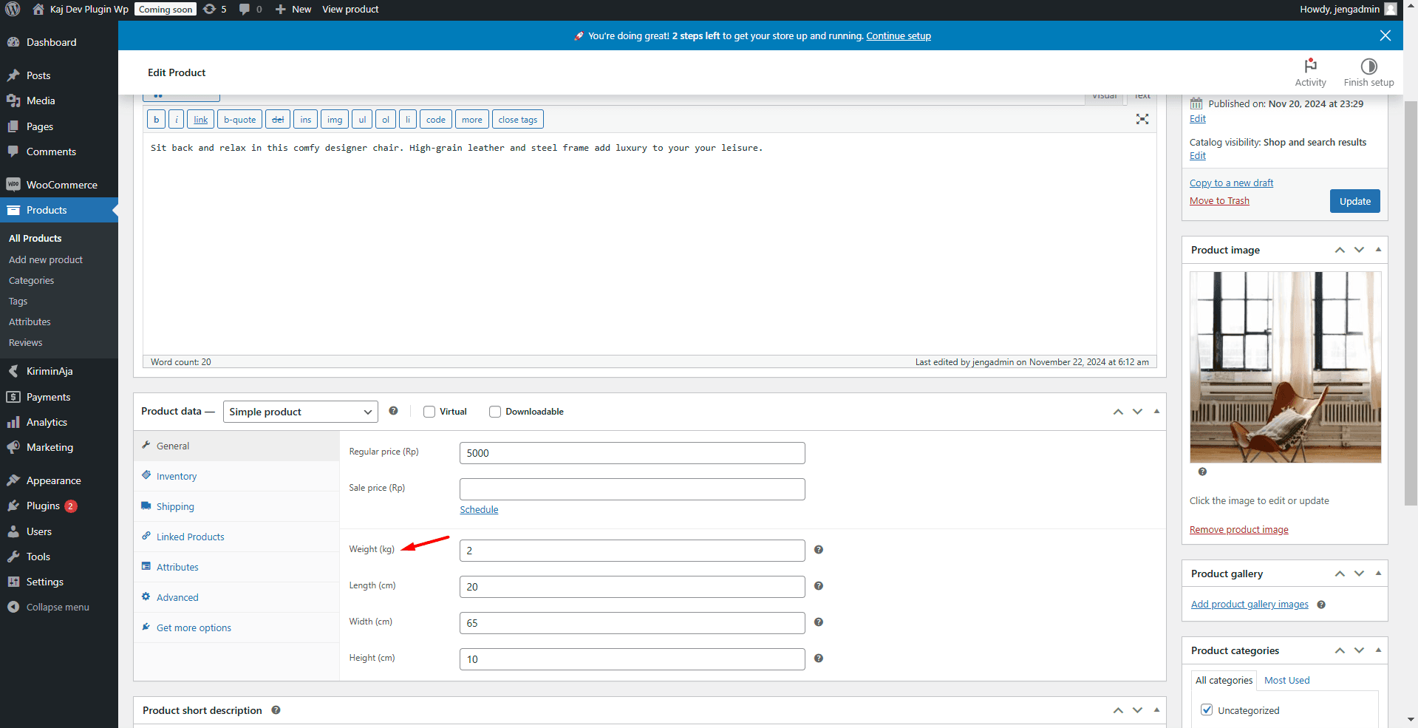Open the Shipping tab in Product data
This screenshot has width=1418, height=728.
click(x=174, y=506)
